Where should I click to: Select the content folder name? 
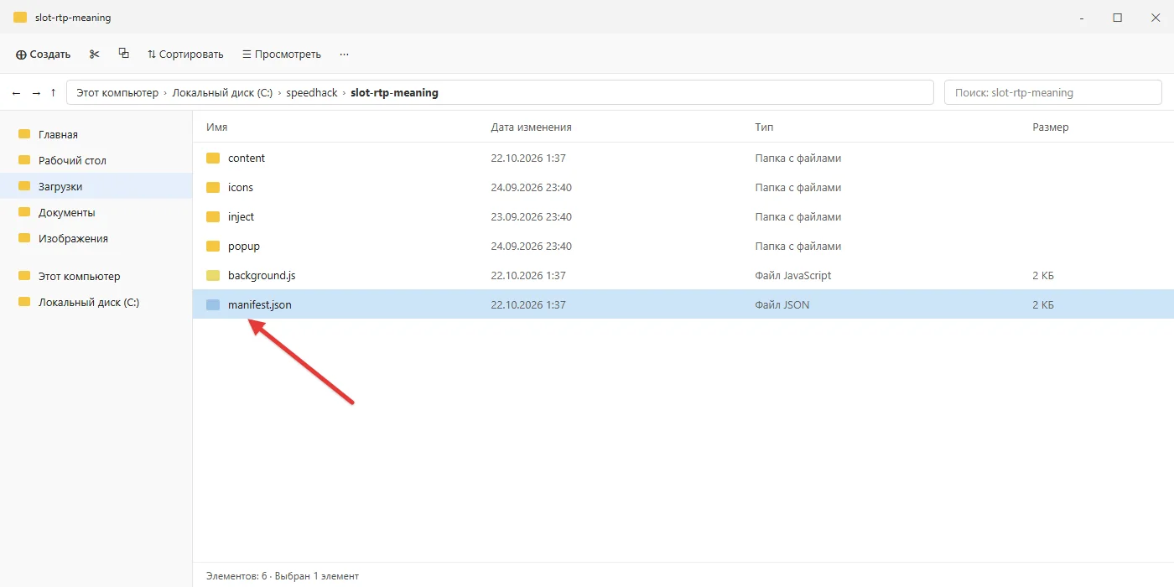tap(247, 158)
